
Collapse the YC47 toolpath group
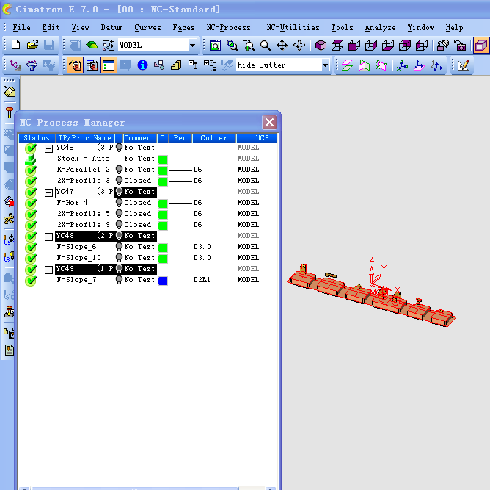coord(48,192)
